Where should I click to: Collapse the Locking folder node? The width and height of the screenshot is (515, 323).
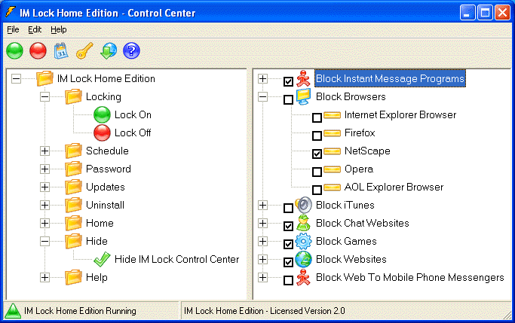[44, 96]
